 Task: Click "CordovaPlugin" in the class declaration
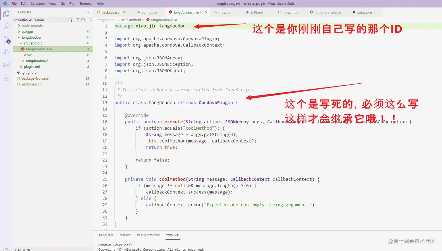click(216, 103)
